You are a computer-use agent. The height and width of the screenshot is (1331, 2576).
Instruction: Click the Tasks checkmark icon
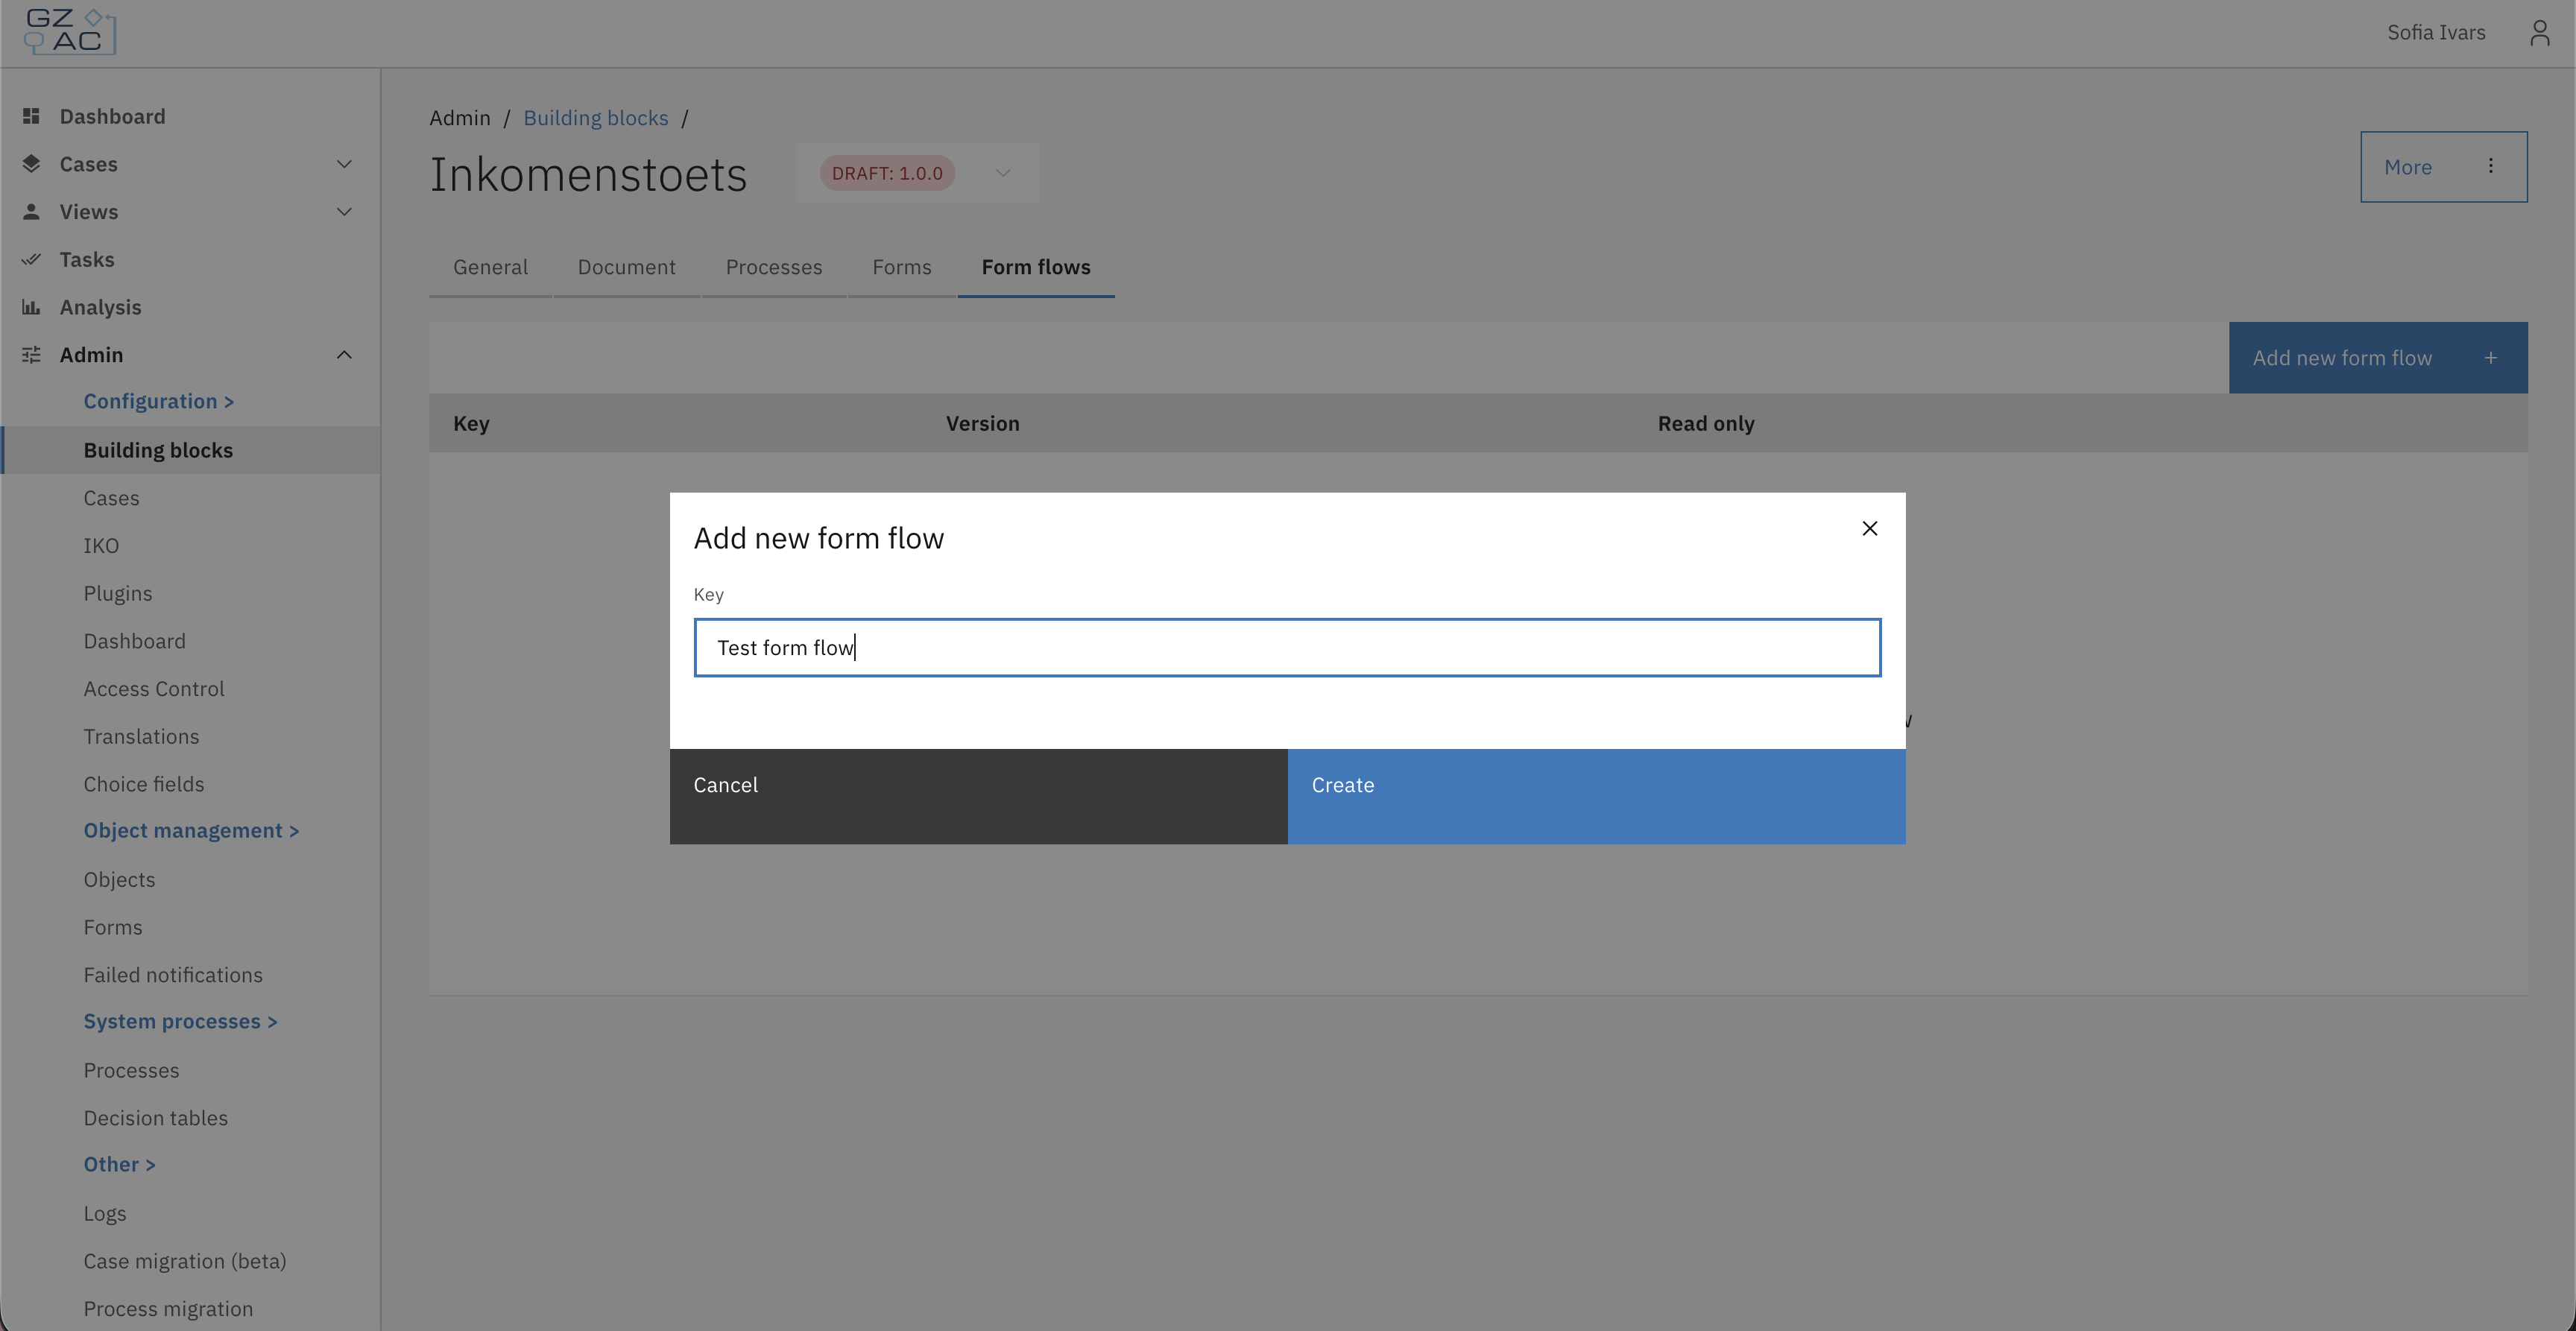[31, 259]
